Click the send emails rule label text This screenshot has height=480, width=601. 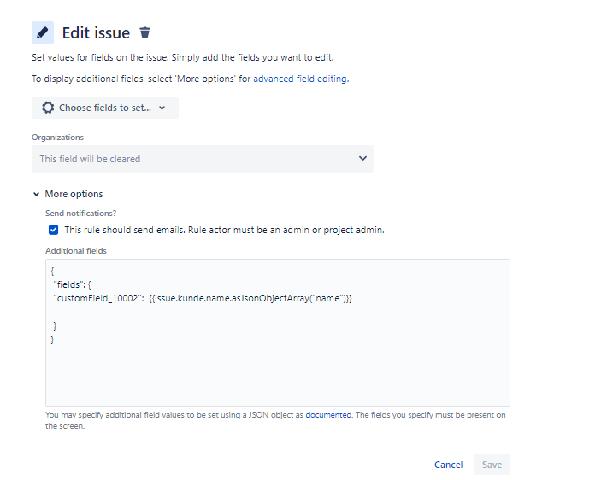[224, 230]
